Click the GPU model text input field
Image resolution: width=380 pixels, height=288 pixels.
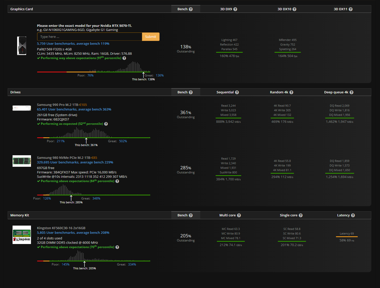[90, 37]
